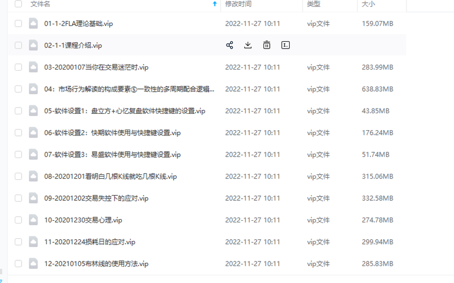454x283 pixels.
Task: Open file 10-20201230交易心理.vip
Action: pos(83,220)
